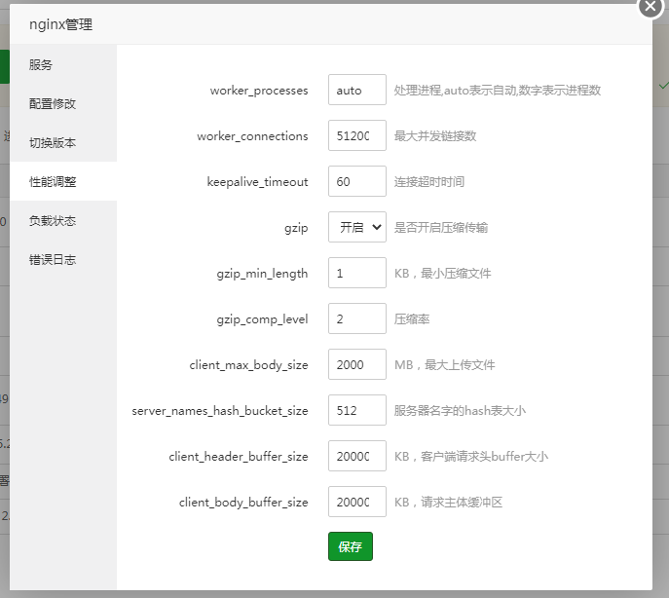Viewport: 669px width, 598px height.
Task: Click the client_body_buffer_size input box
Action: pos(357,502)
